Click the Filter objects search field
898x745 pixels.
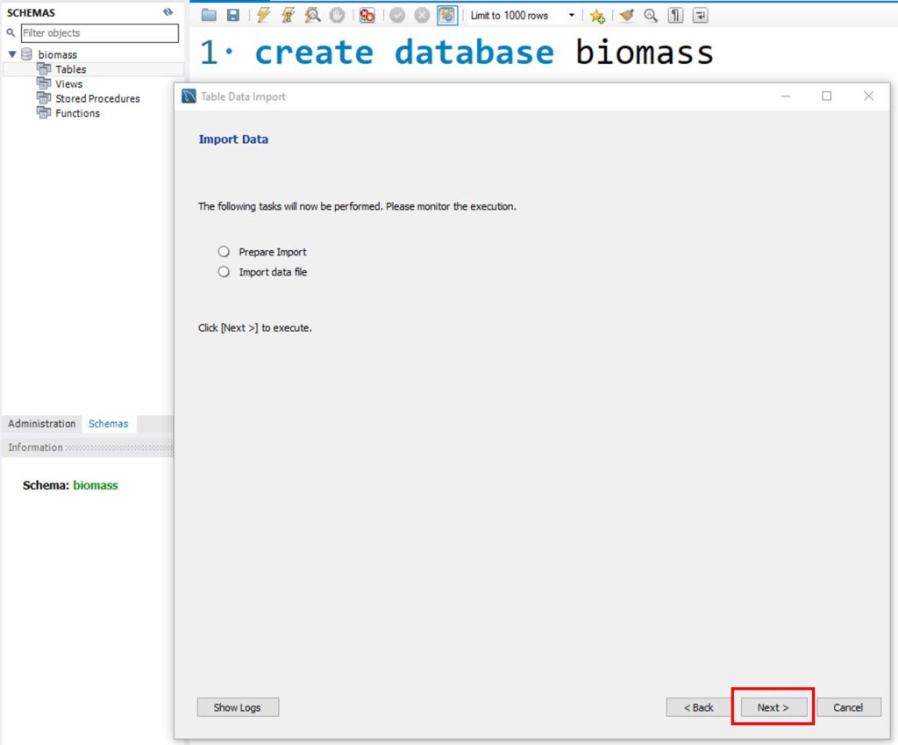(x=99, y=33)
